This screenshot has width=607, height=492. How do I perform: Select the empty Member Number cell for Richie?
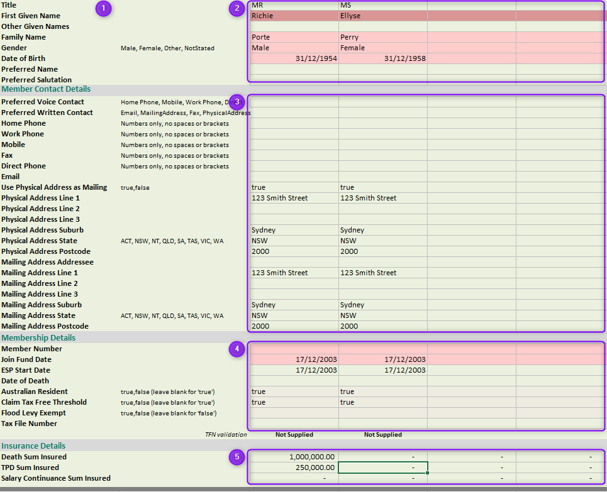point(294,349)
